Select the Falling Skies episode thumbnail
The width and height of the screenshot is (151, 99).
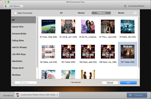128,27
